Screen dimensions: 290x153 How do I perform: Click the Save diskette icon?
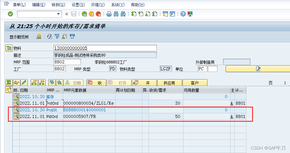(74, 14)
